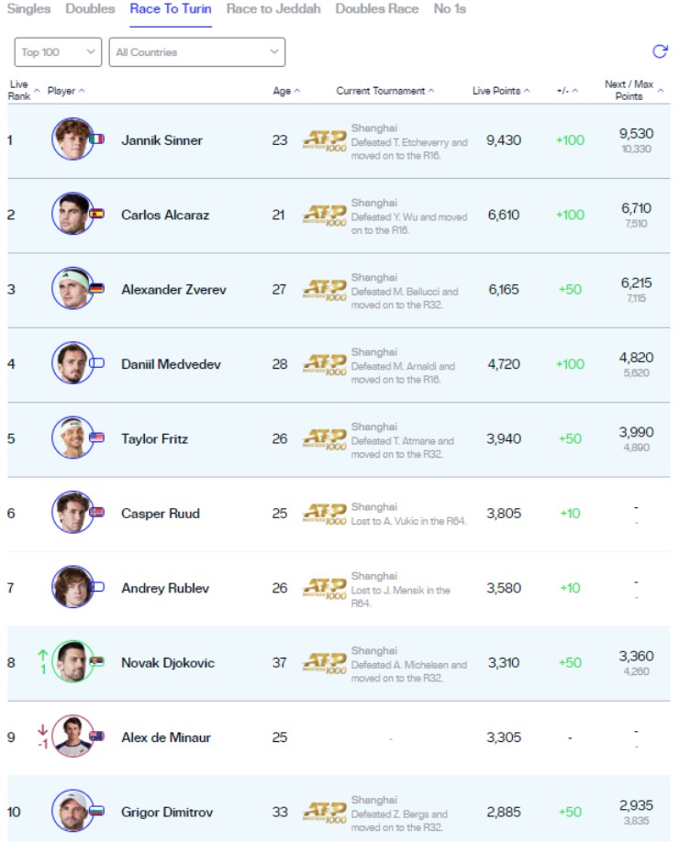Sort by Current Tournament column header
Viewport: 679px width, 842px height.
(385, 91)
